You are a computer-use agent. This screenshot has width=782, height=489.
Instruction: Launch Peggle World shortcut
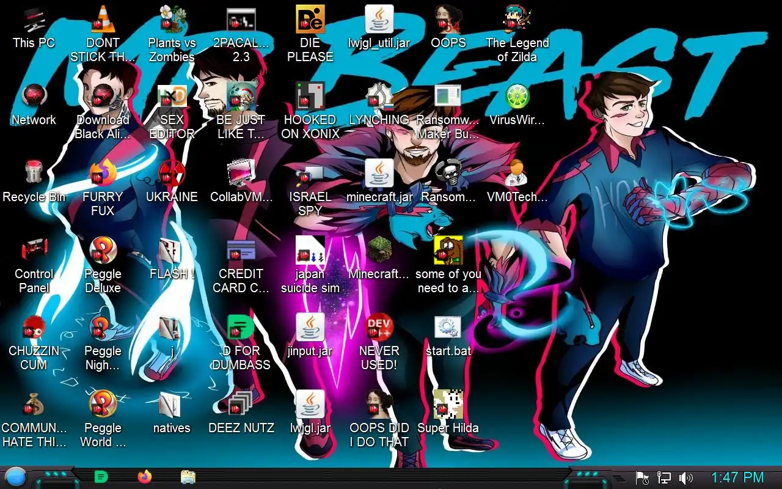click(x=103, y=405)
